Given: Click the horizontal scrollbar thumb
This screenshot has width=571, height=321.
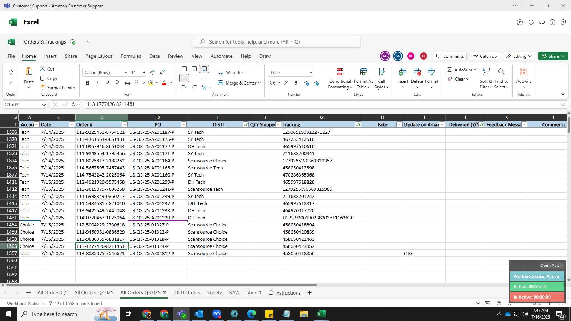Looking at the screenshot, I should click(161, 285).
